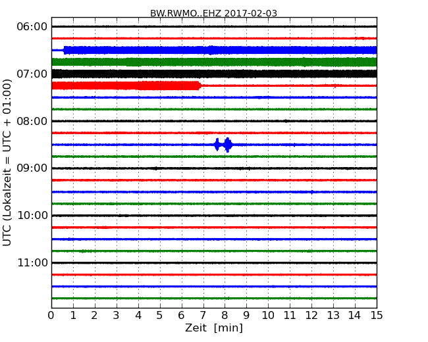Select the 06:00 y-axis label
This screenshot has height=342, width=428.
tap(32, 27)
